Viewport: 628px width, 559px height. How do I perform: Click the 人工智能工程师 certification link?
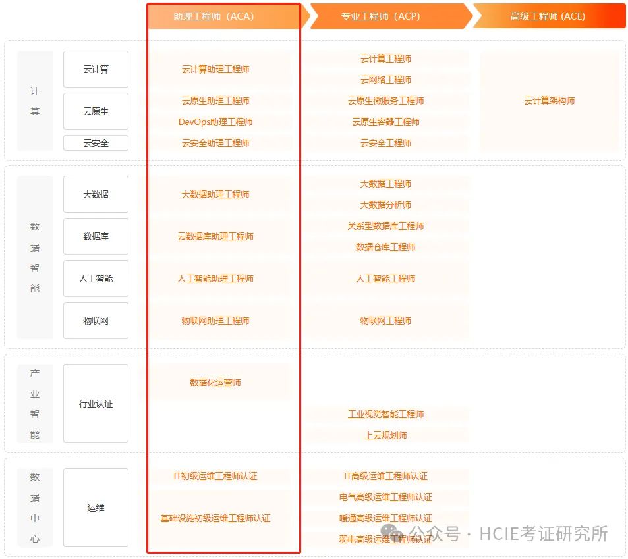point(384,279)
